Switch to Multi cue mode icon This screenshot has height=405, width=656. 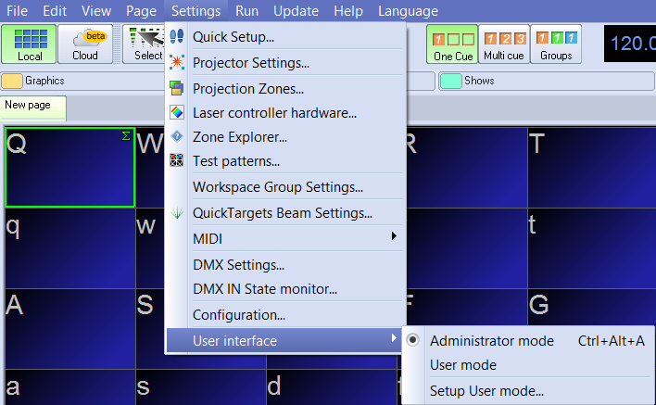(505, 44)
